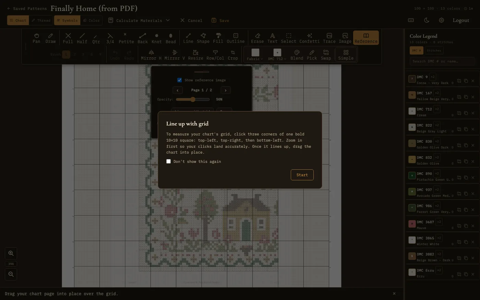Switch to the Chart tab
This screenshot has width=480, height=300.
click(18, 20)
